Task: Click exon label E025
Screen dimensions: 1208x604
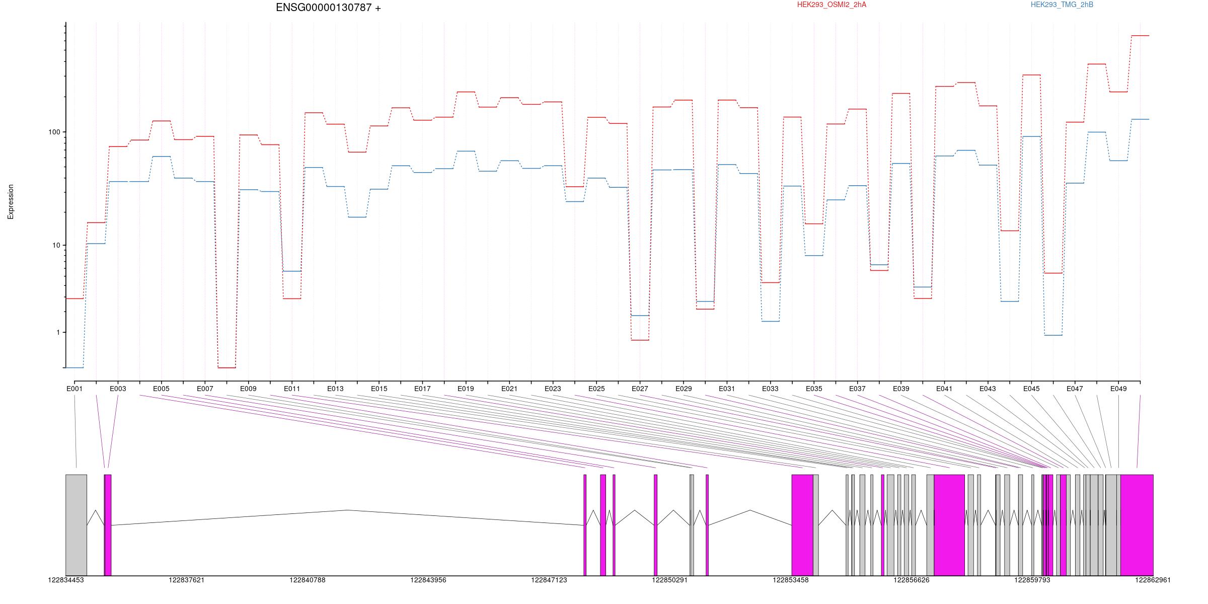Action: [596, 389]
